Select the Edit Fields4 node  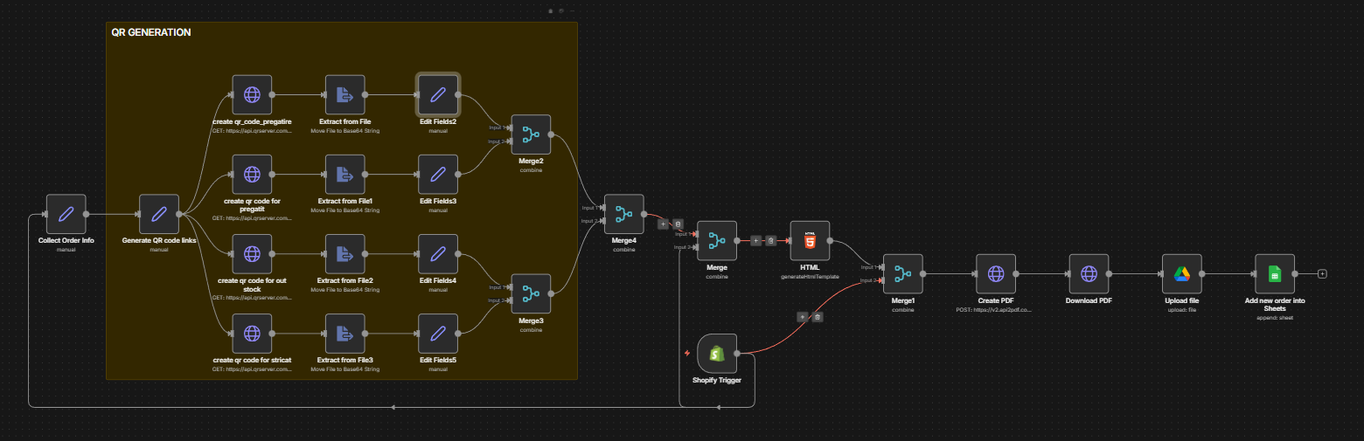[x=438, y=254]
